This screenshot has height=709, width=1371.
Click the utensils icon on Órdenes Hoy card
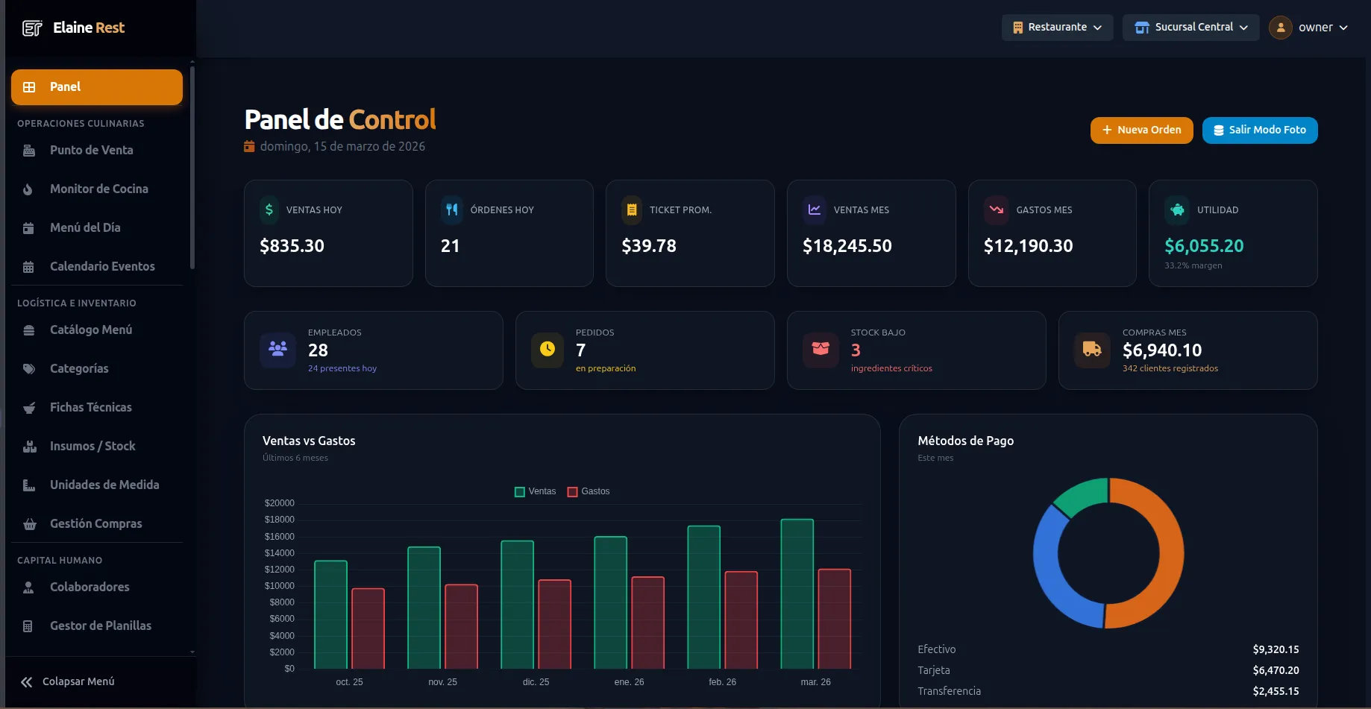[451, 209]
